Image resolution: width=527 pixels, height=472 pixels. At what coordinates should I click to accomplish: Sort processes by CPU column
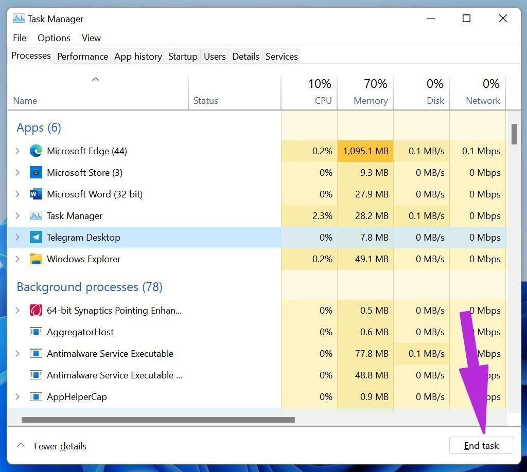[309, 93]
